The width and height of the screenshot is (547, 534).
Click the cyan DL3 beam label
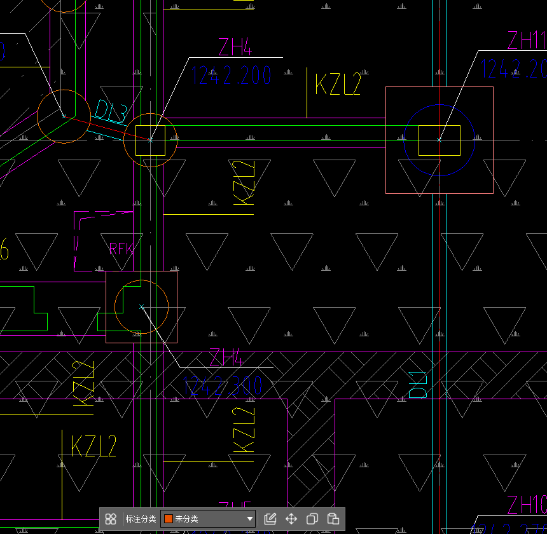click(111, 111)
